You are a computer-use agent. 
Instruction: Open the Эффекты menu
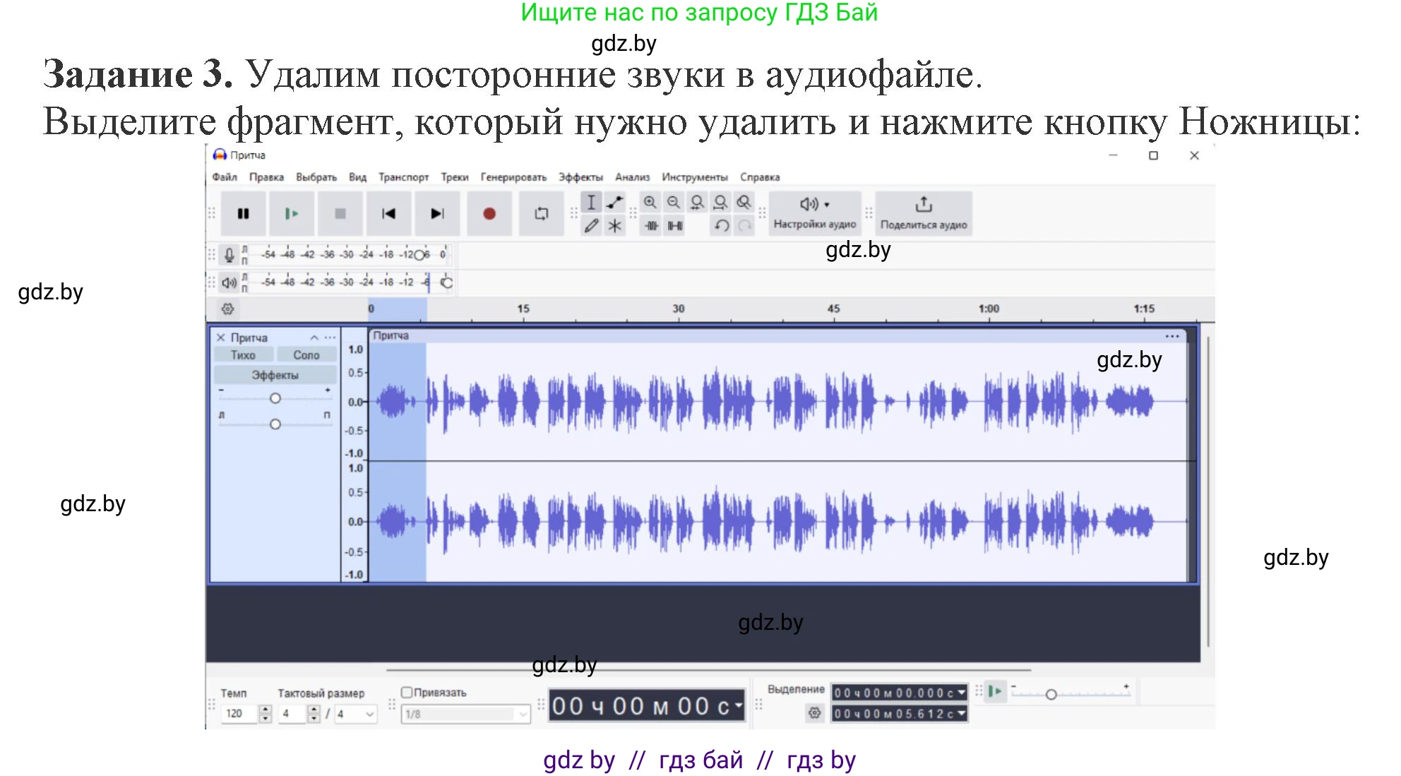[x=581, y=177]
